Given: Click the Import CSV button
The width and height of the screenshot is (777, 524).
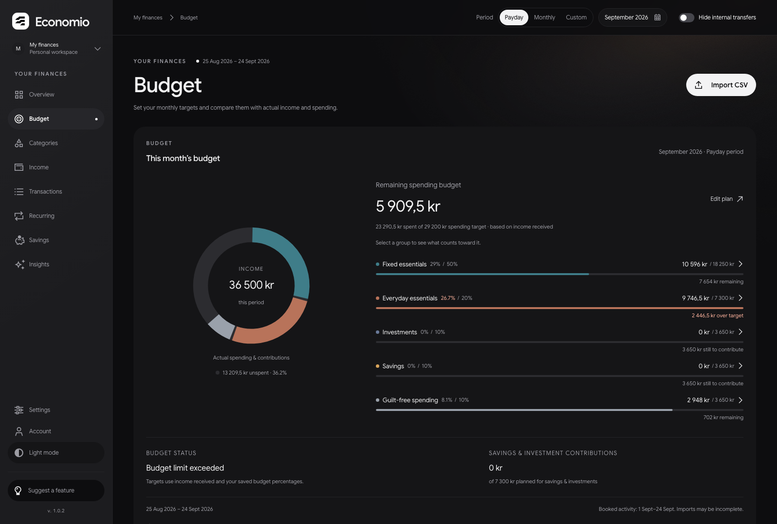Looking at the screenshot, I should pos(721,85).
